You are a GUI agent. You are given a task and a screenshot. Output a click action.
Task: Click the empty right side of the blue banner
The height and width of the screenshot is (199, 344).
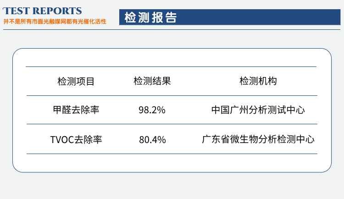pyautogui.click(x=275, y=17)
